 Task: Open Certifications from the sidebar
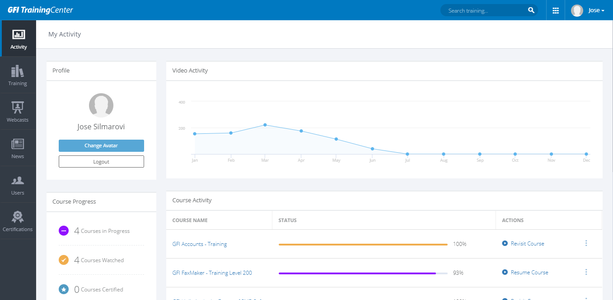18,221
